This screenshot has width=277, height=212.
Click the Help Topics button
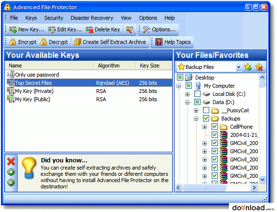tap(173, 42)
